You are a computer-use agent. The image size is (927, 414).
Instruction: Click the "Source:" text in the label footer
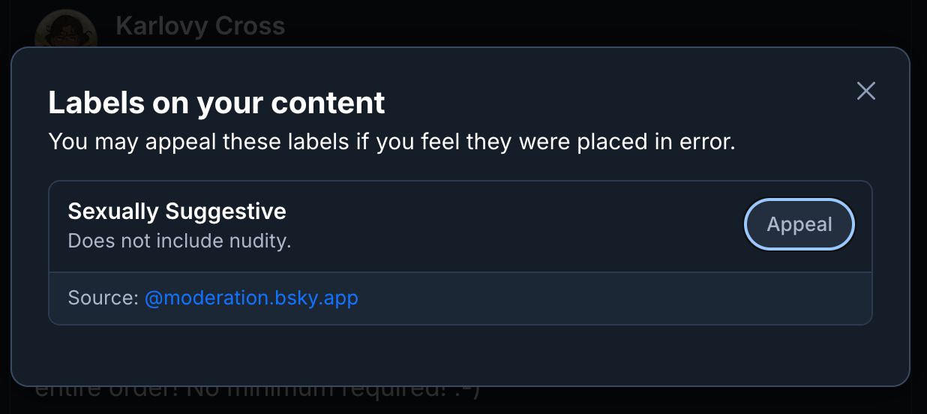(103, 298)
